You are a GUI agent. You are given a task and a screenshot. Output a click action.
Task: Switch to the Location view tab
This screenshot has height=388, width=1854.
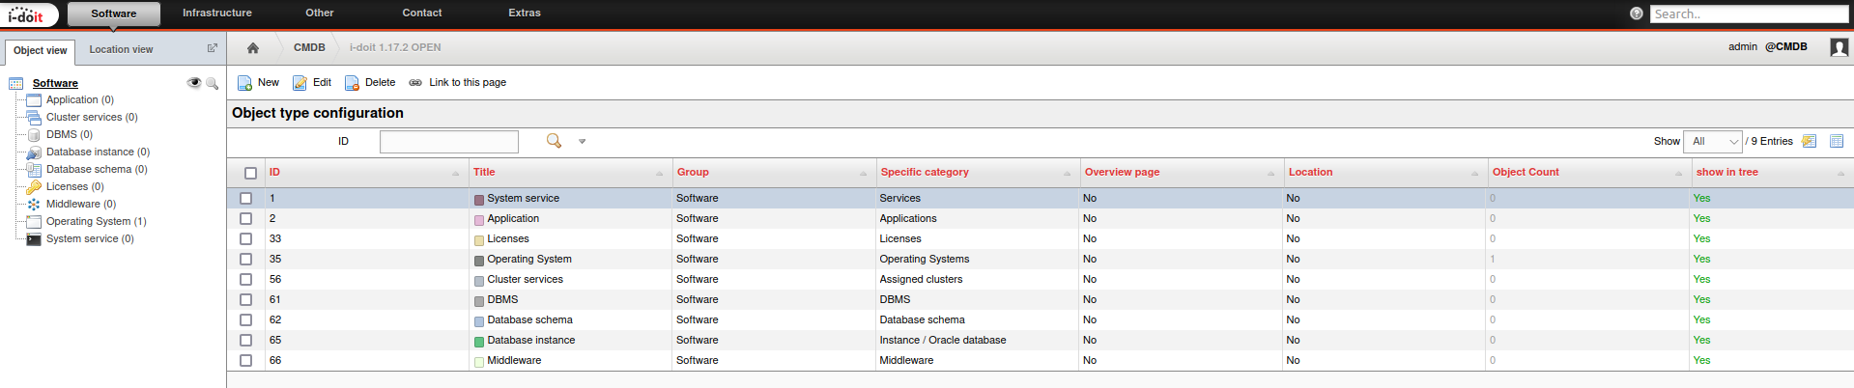(121, 49)
